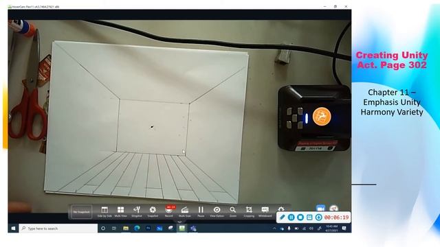This screenshot has width=440, height=247.
Task: Click the save icon in recorder widget
Action: coord(309,217)
